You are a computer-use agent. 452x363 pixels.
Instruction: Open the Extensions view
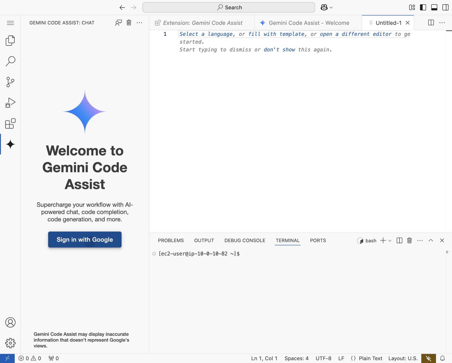coord(10,123)
